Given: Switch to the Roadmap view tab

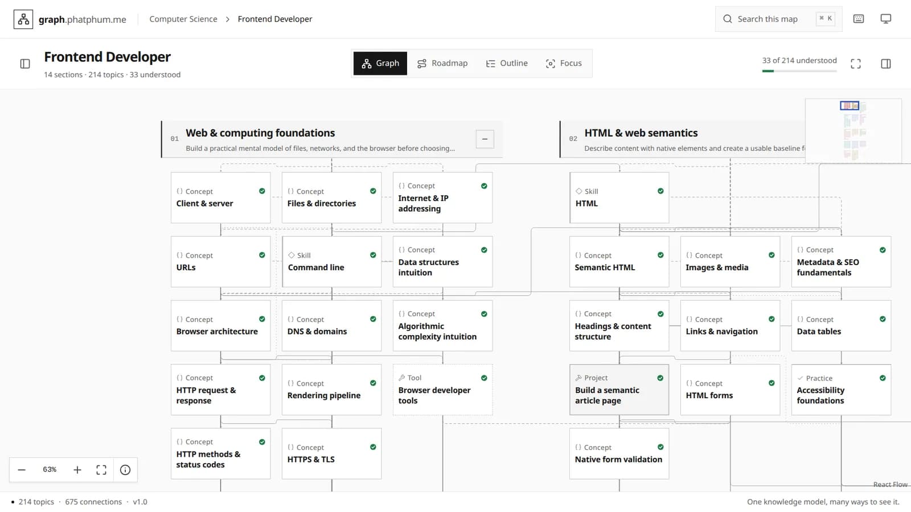Looking at the screenshot, I should tap(442, 63).
